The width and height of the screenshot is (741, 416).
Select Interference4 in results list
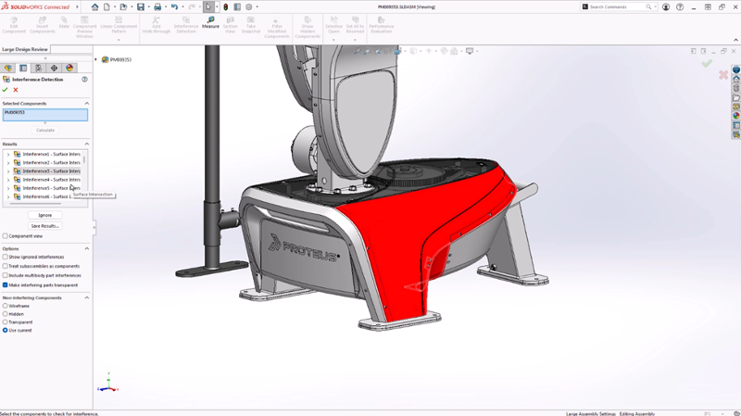tap(51, 180)
